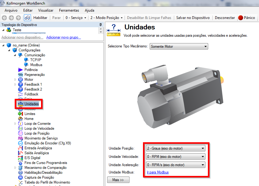Click the Motor M icon
The height and width of the screenshot is (186, 259).
(21, 79)
